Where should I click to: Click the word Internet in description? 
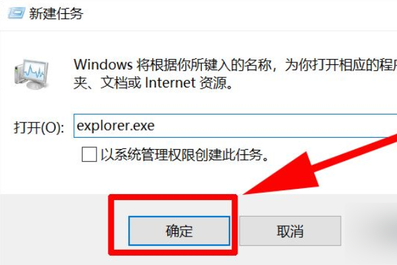[170, 83]
